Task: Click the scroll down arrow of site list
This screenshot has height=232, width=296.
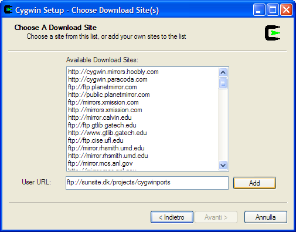Action: [x=223, y=166]
